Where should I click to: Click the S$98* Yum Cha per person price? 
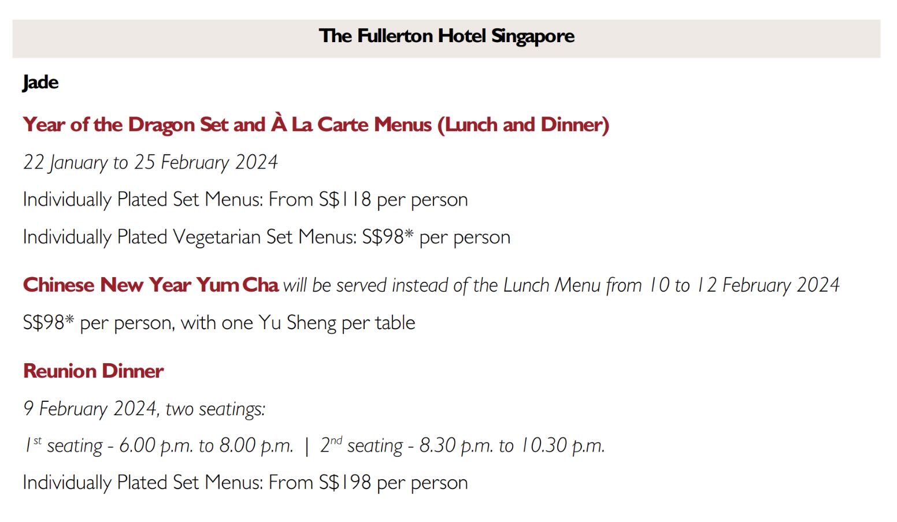click(x=49, y=323)
